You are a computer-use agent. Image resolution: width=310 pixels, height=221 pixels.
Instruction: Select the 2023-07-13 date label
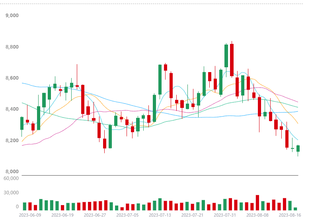point(160,215)
